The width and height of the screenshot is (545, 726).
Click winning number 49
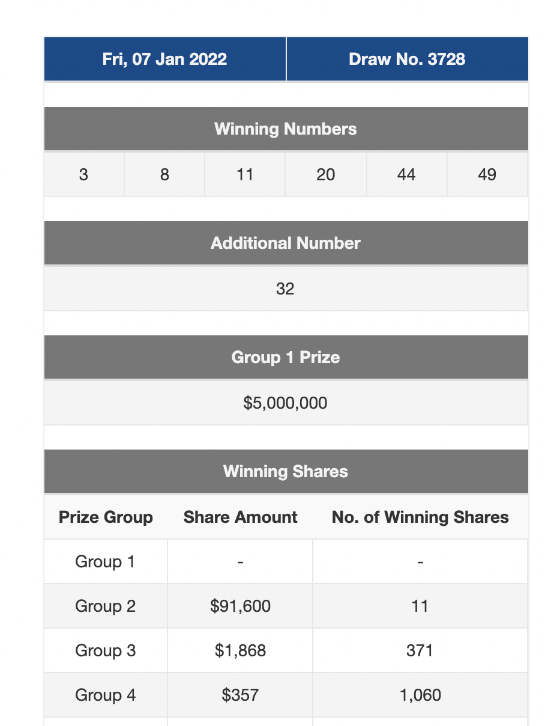point(487,174)
